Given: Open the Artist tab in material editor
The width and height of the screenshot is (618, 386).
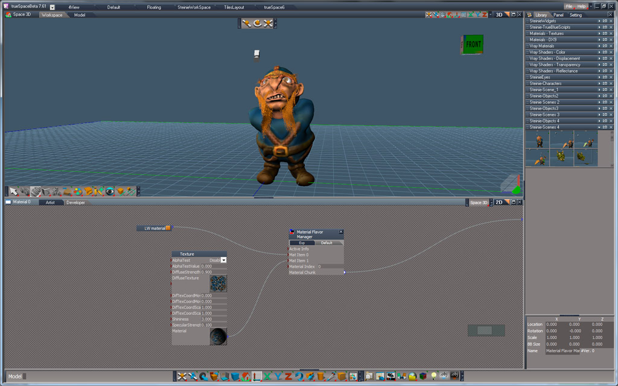Looking at the screenshot, I should (x=50, y=203).
